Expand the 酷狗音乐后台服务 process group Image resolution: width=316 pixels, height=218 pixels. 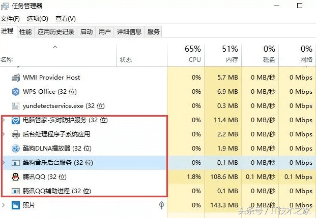(x=4, y=163)
